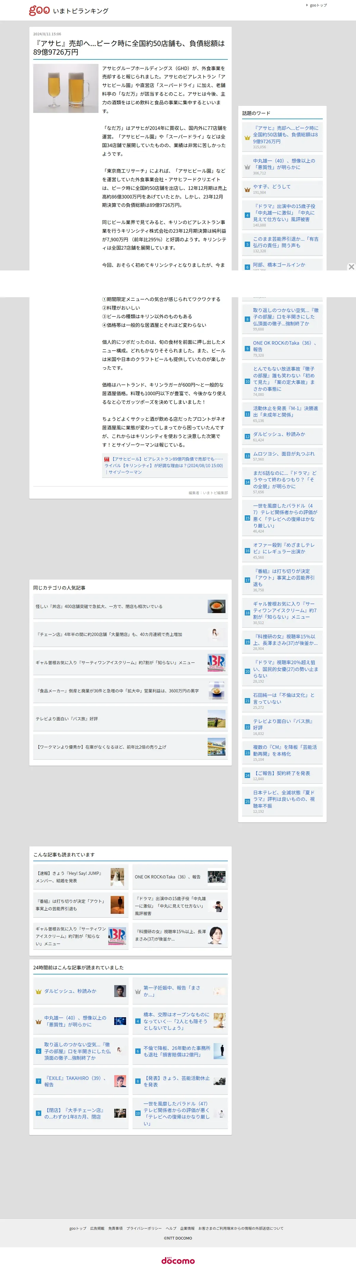Click crown icon beside 中丸雄一（40）trending entry

coord(247,167)
